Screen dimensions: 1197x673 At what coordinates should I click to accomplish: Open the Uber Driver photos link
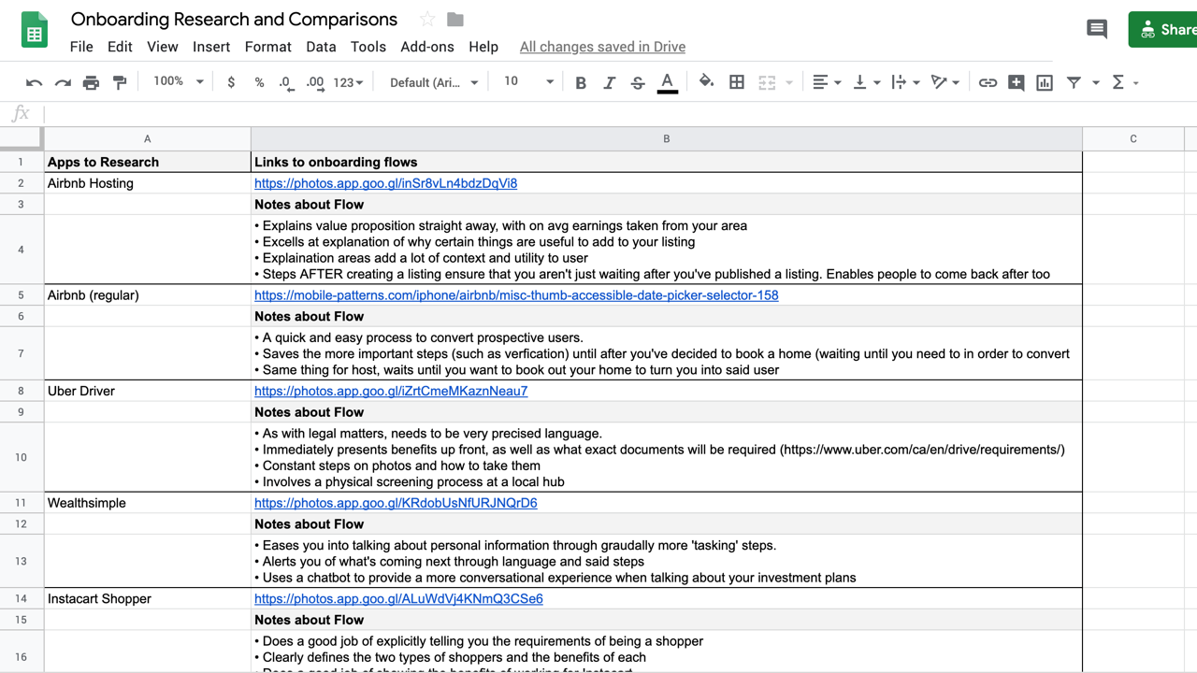[391, 391]
